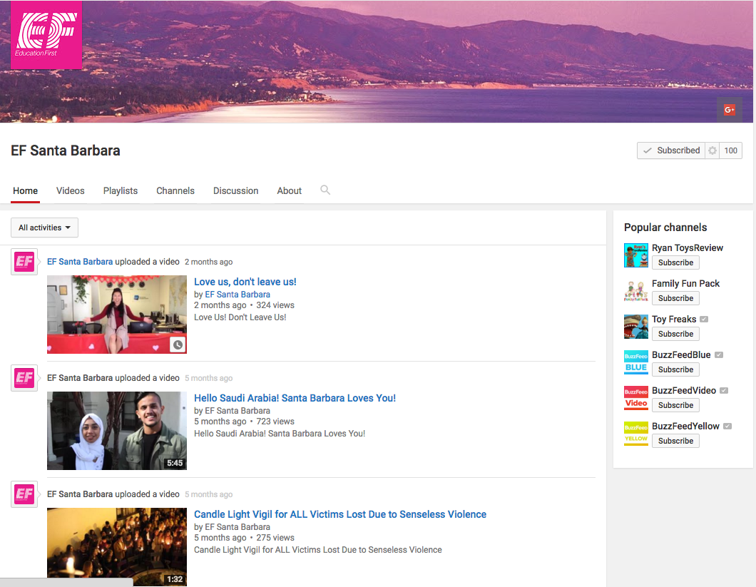Click description 'Love Us! Don't Leave Us!'
Screen dimensions: 756x587
[240, 317]
